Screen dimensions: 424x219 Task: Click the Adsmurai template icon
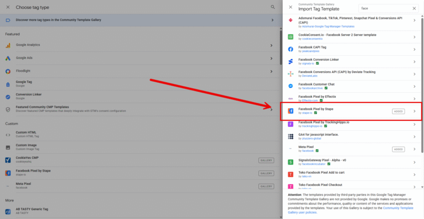click(290, 20)
